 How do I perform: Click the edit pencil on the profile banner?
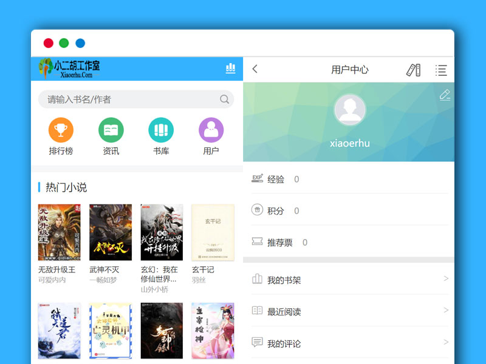coord(445,95)
